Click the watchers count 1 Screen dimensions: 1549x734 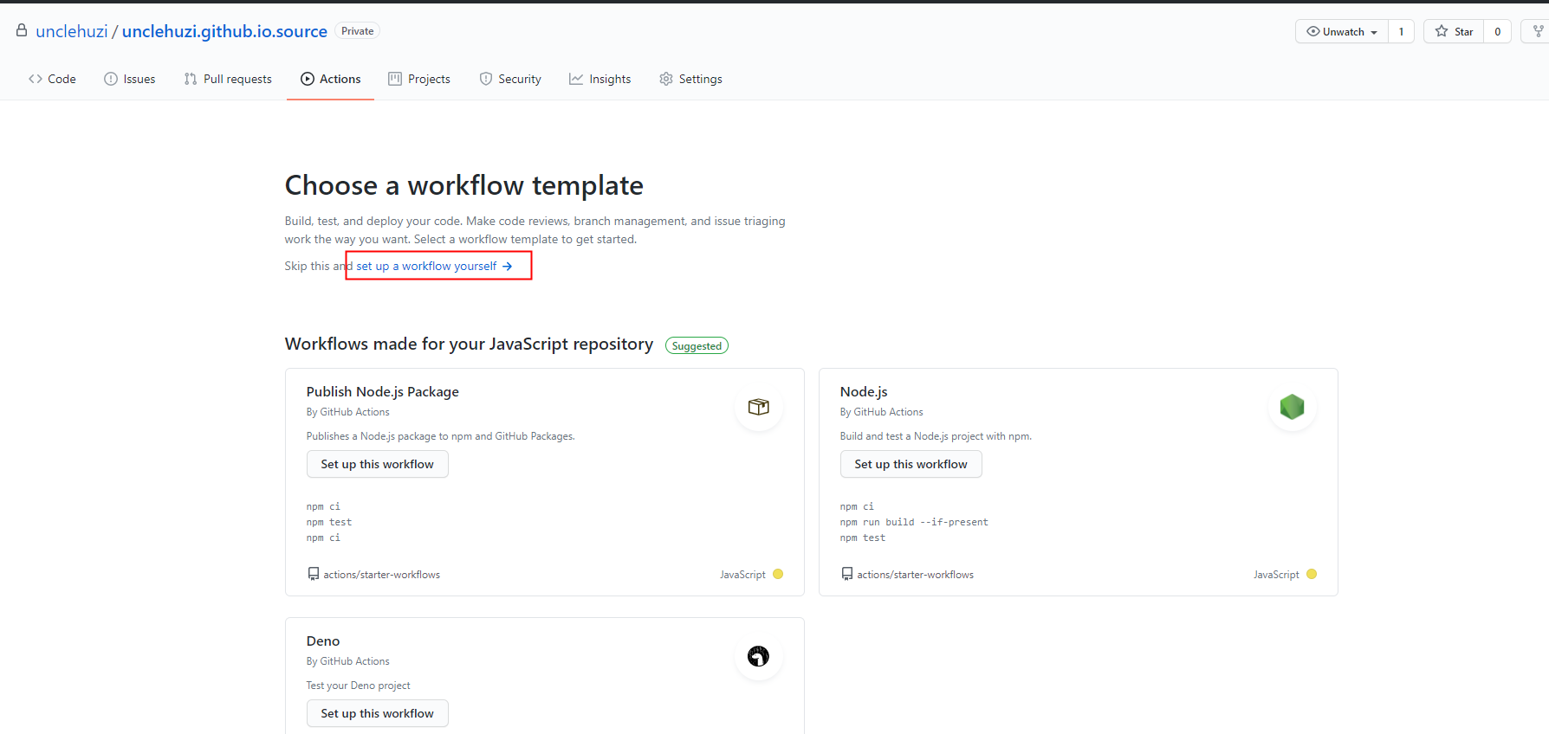pos(1401,32)
